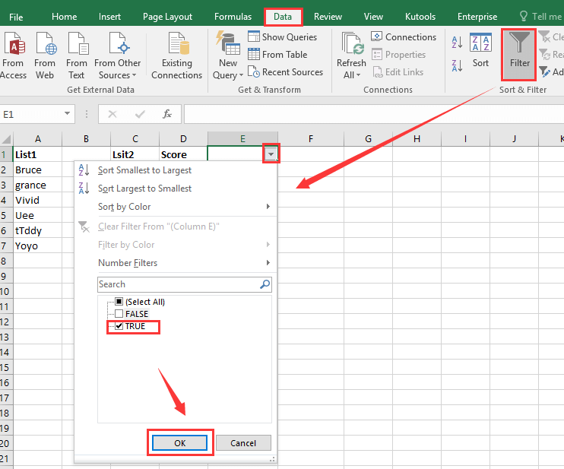
Task: Click the Refresh All icon
Action: click(x=351, y=47)
